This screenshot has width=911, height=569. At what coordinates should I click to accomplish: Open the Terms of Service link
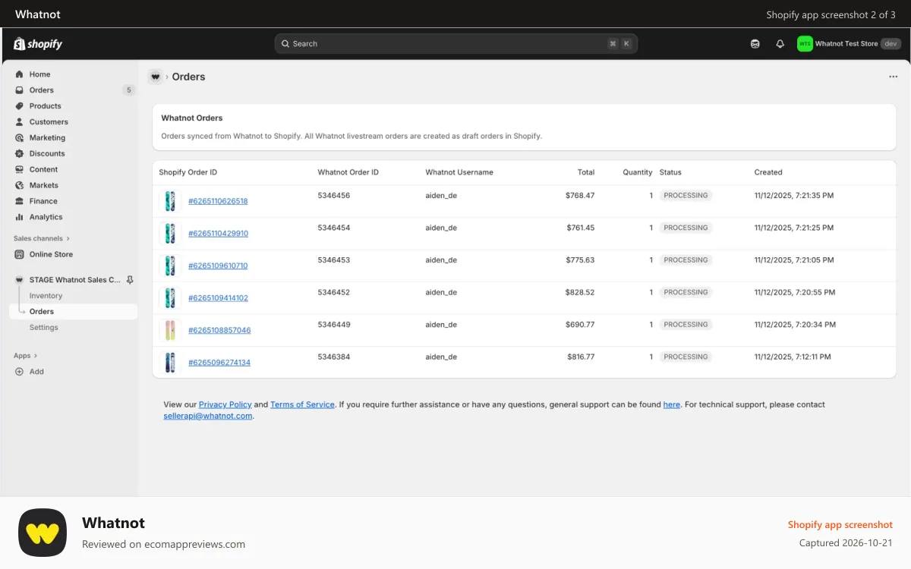pyautogui.click(x=302, y=404)
